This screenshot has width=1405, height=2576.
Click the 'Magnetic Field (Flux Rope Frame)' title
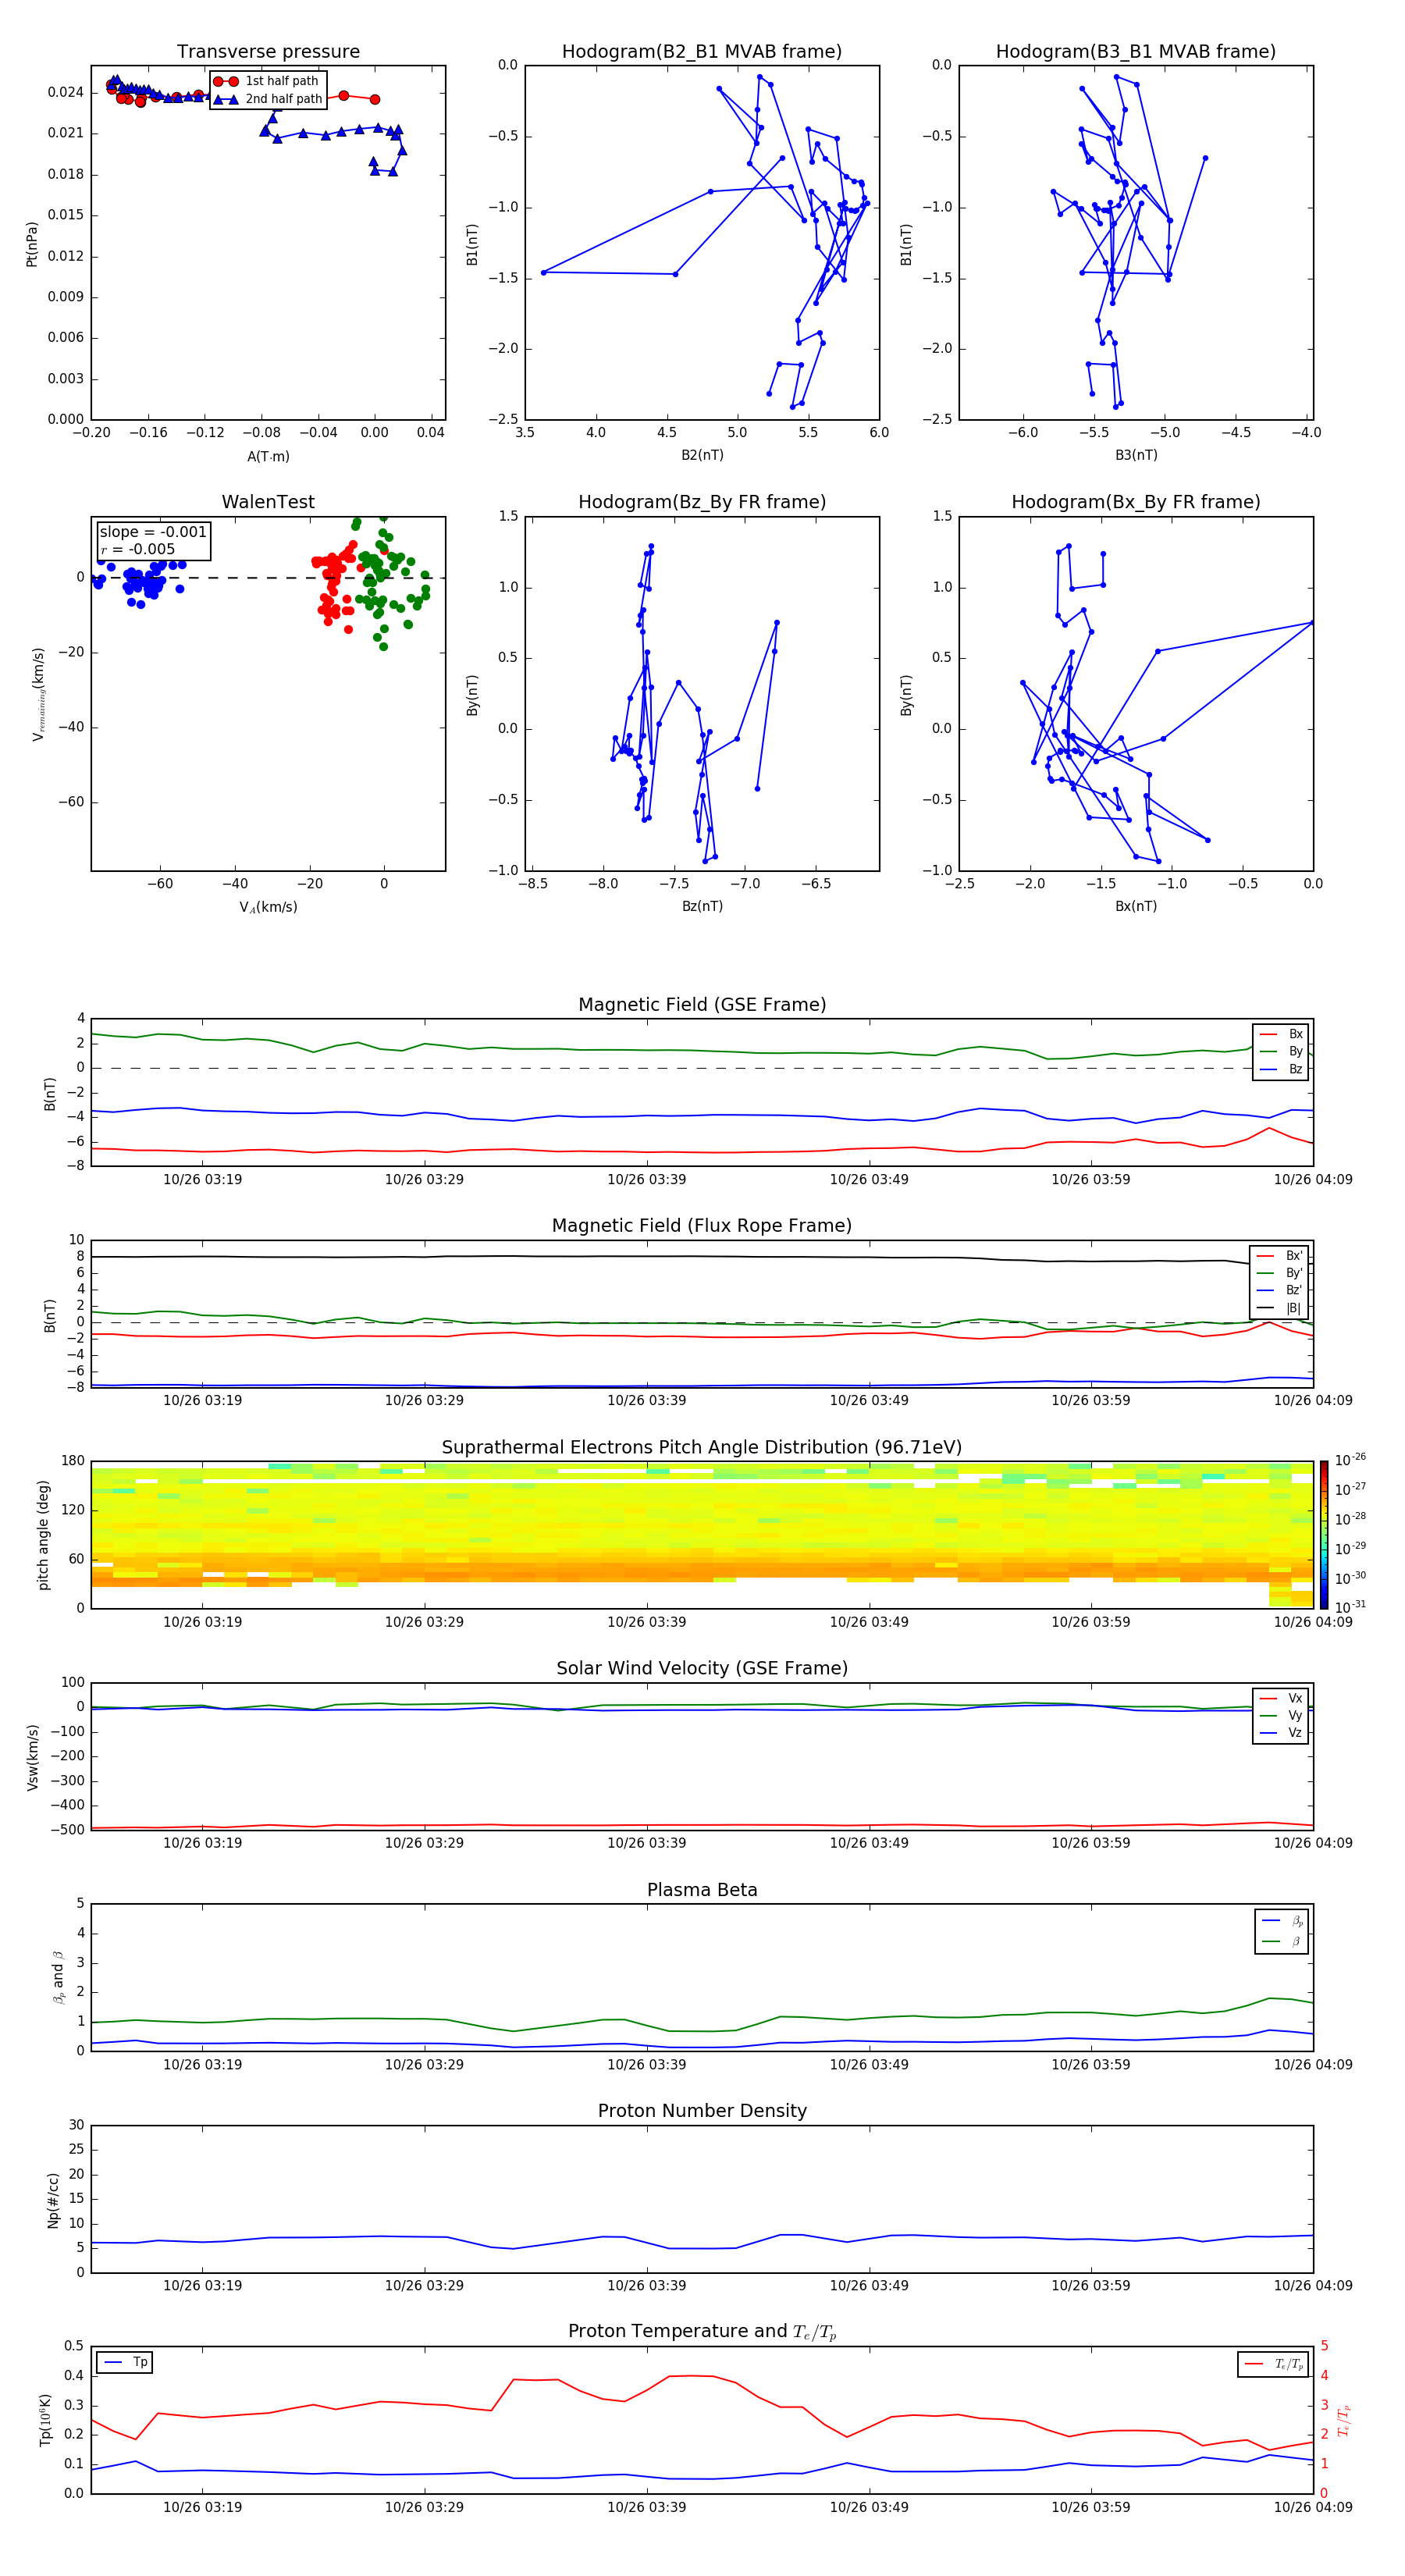tap(702, 1226)
